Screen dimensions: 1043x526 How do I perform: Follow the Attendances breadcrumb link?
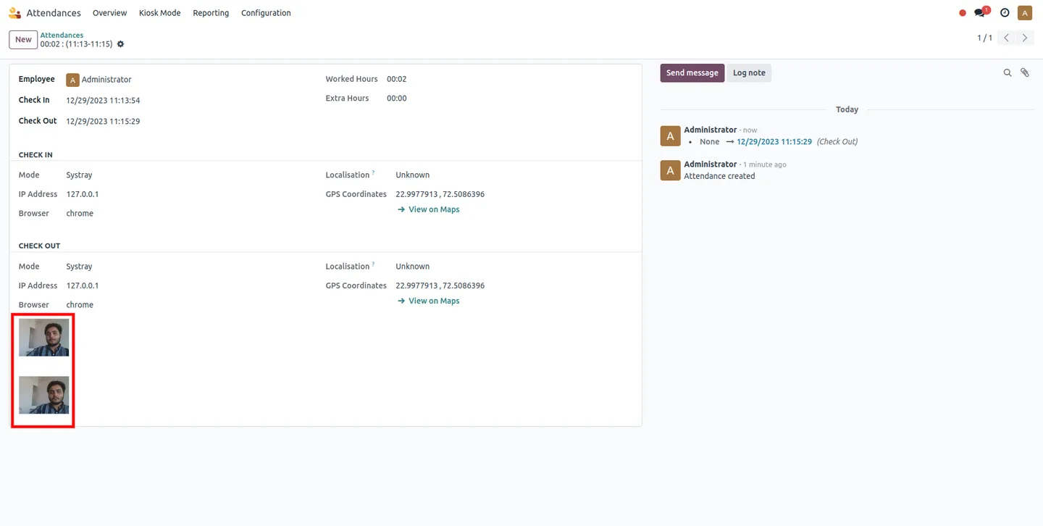62,35
